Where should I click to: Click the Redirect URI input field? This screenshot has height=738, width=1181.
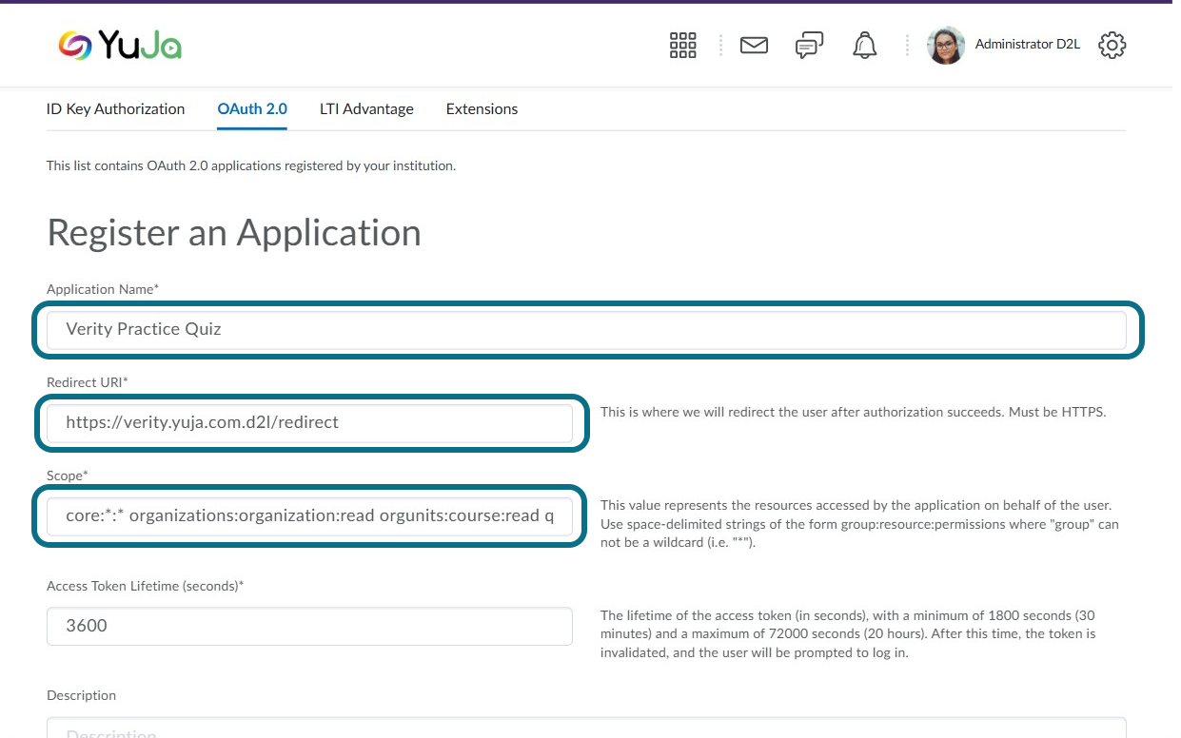point(310,422)
